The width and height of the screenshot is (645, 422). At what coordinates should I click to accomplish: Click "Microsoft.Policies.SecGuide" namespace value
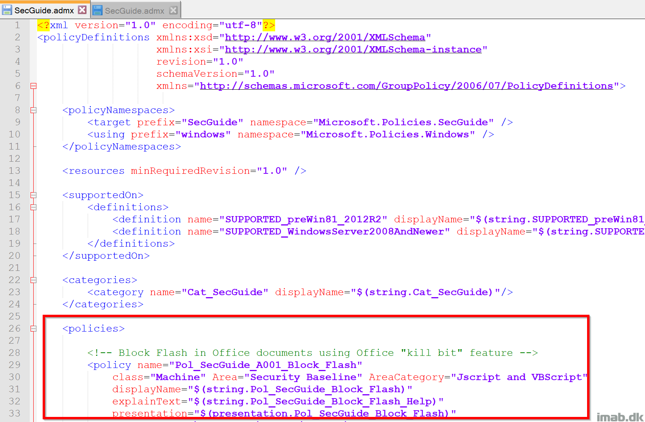[403, 122]
